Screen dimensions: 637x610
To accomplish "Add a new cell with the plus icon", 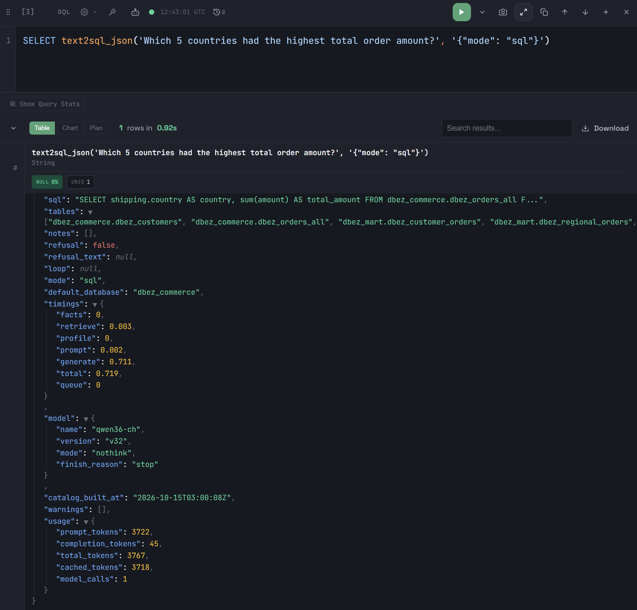I will (606, 12).
